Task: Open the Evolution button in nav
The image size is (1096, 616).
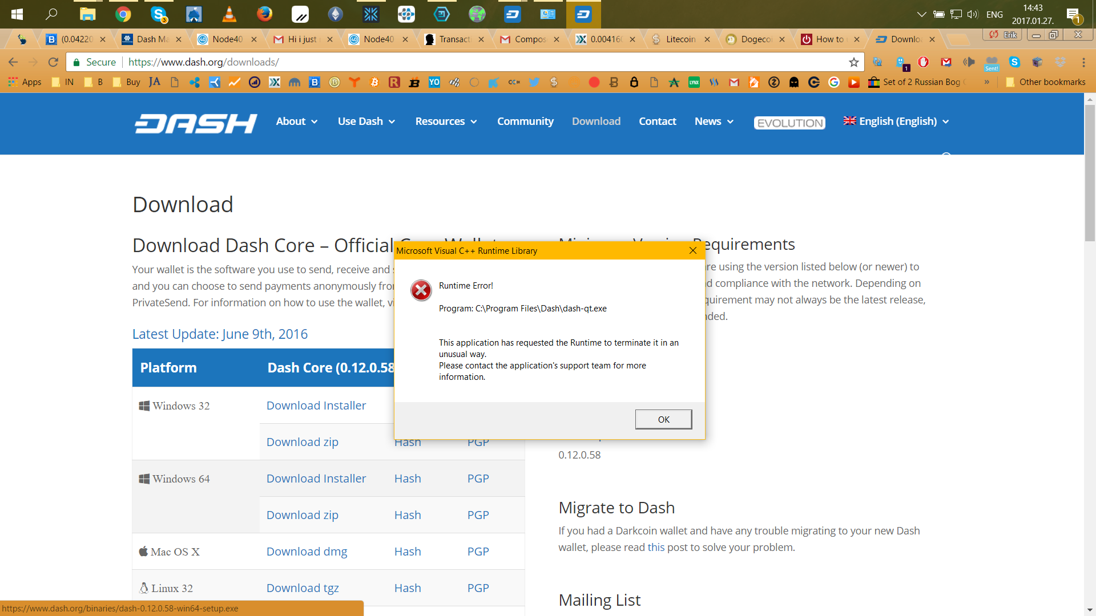Action: tap(789, 123)
